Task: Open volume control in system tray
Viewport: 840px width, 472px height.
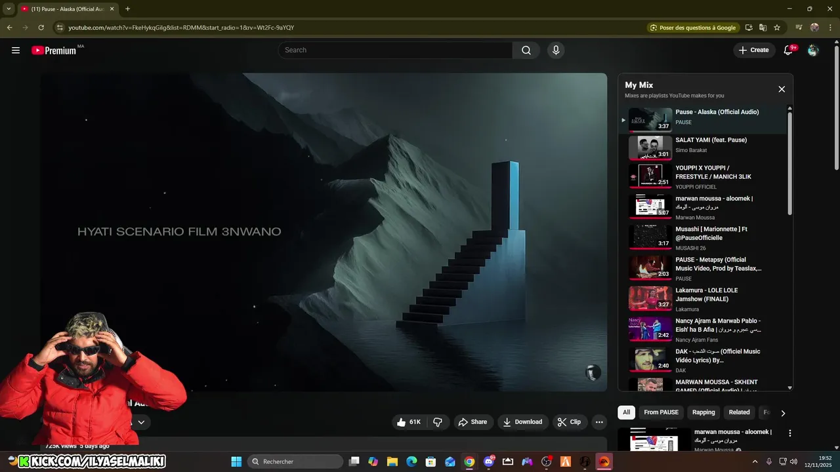Action: coord(794,462)
